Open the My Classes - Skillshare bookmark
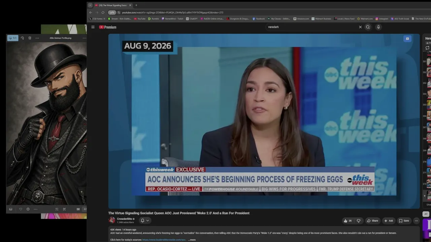 (278, 19)
